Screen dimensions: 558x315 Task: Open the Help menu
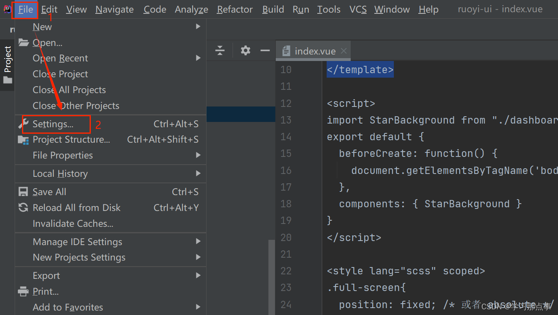[428, 9]
